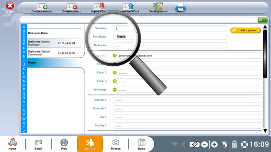
Task: Open the Docs tab in bottom bar
Action: (x=141, y=145)
